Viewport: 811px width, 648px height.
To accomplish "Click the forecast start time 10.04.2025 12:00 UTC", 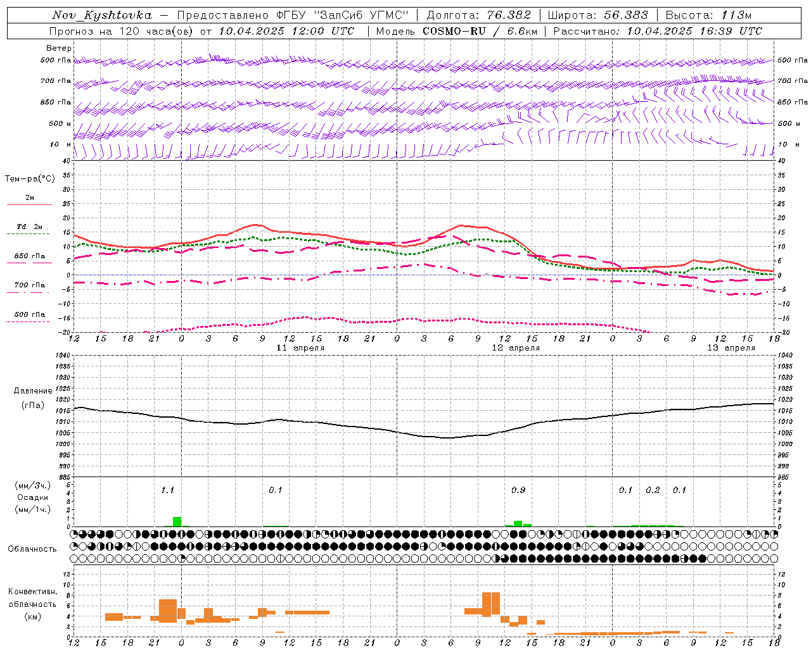I will pyautogui.click(x=286, y=31).
